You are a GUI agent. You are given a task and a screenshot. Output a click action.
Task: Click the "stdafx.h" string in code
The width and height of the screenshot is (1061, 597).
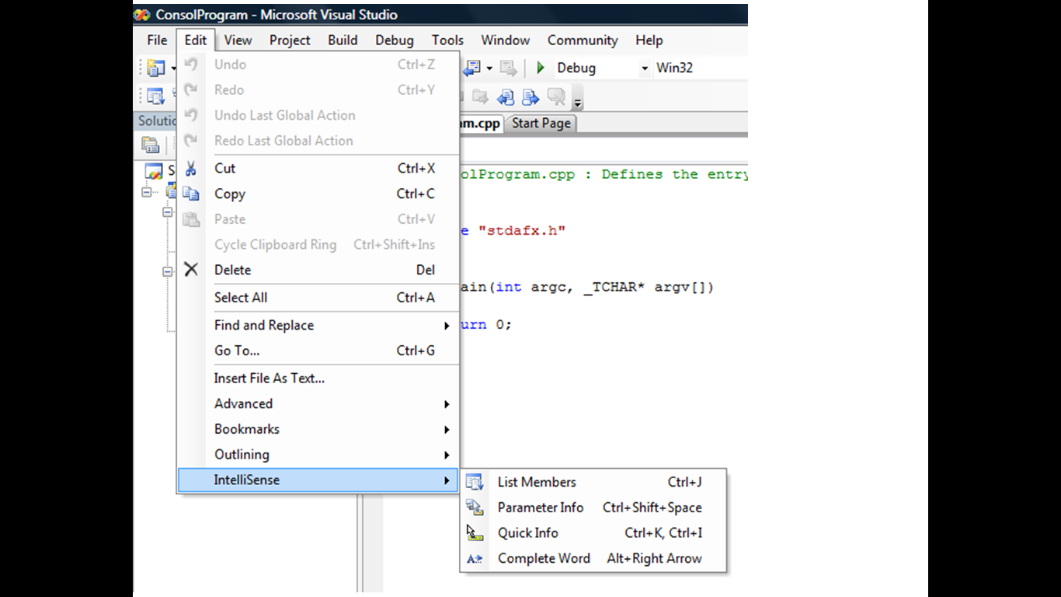(x=521, y=231)
